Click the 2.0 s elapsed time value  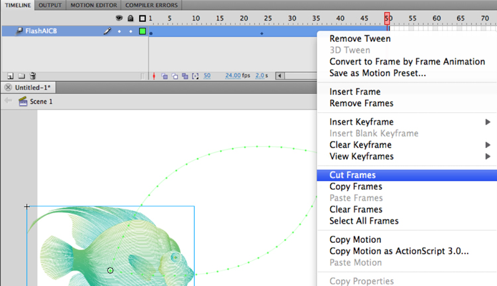260,76
